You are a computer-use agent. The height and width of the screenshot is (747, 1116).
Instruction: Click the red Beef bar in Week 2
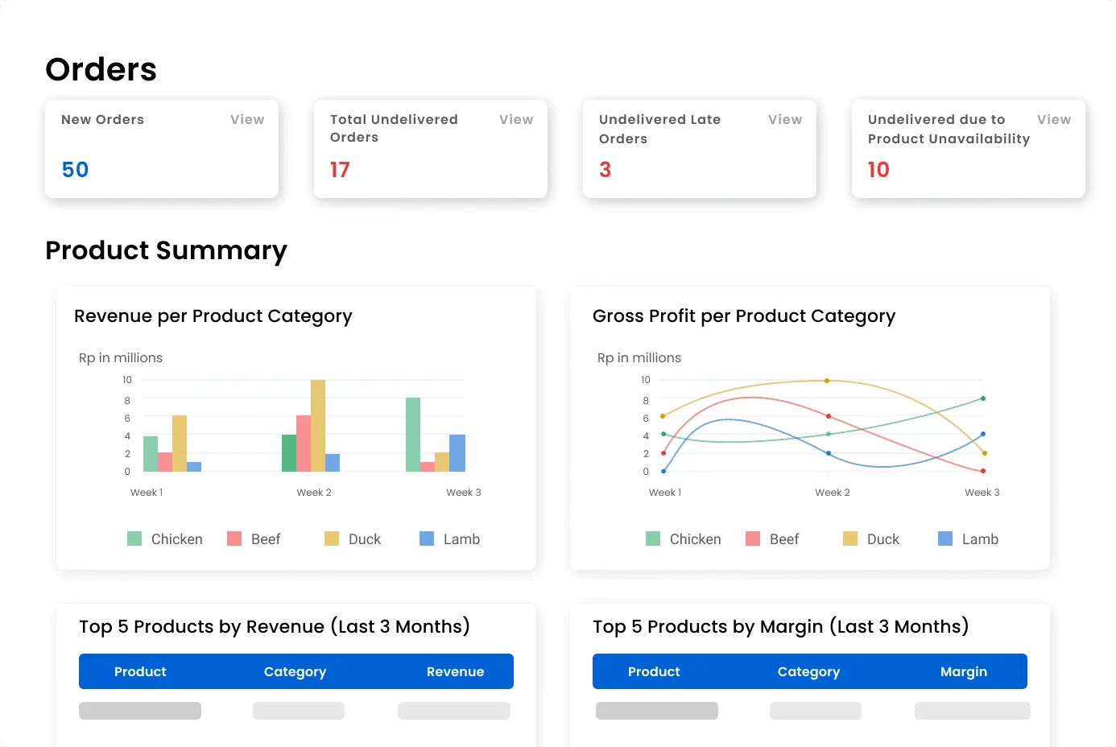pos(304,444)
